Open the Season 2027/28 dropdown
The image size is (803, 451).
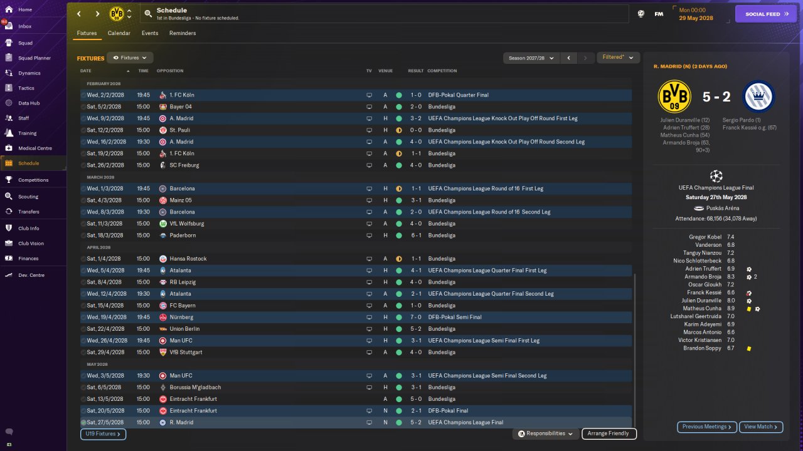pos(531,58)
